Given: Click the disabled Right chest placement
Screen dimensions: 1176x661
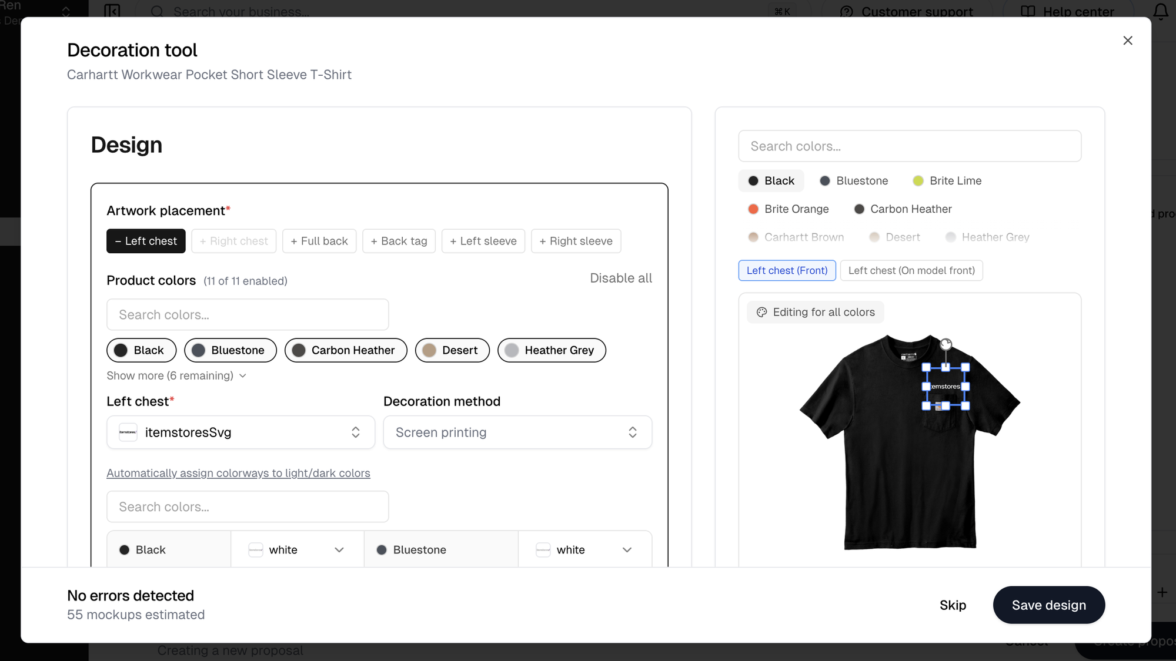Looking at the screenshot, I should [234, 241].
